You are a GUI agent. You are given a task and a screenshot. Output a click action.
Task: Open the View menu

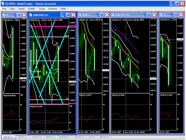coord(12,9)
